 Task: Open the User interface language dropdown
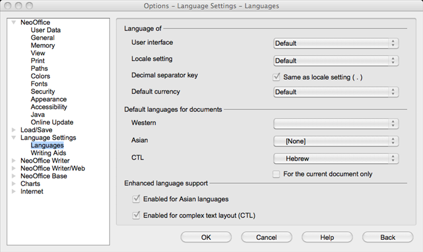(336, 44)
